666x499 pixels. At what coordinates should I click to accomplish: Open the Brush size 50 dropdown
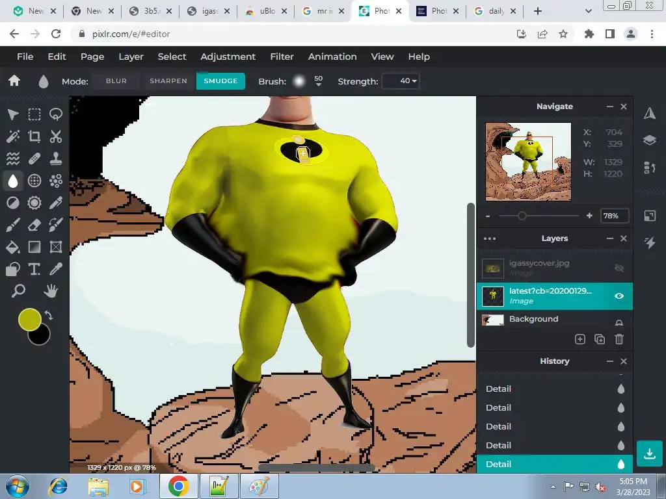(319, 81)
